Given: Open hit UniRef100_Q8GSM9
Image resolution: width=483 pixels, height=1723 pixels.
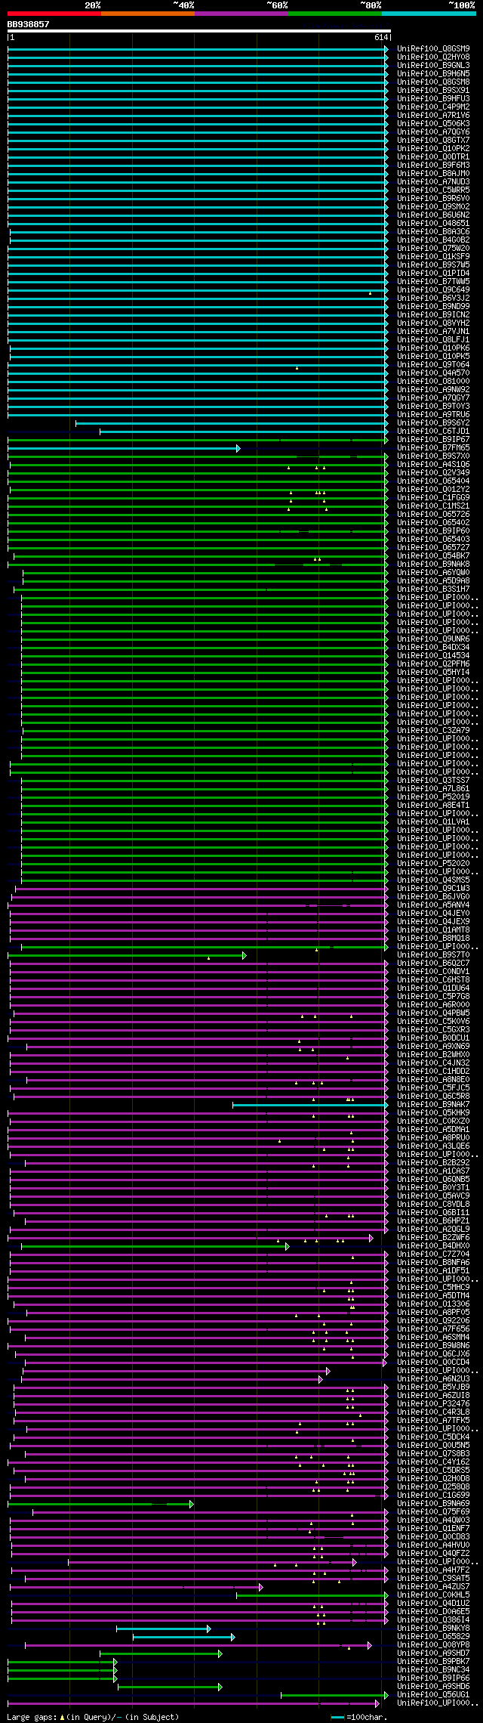Looking at the screenshot, I should click(433, 49).
